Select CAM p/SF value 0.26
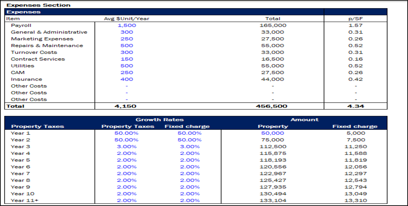The width and height of the screenshot is (408, 206). 355,73
